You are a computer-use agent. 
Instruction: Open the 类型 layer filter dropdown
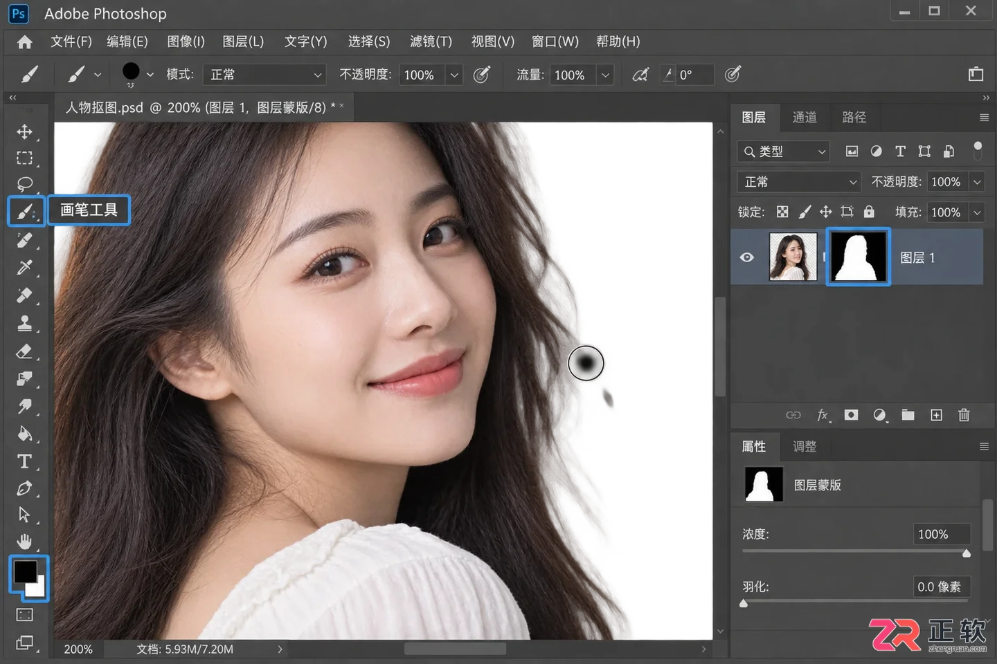[783, 151]
